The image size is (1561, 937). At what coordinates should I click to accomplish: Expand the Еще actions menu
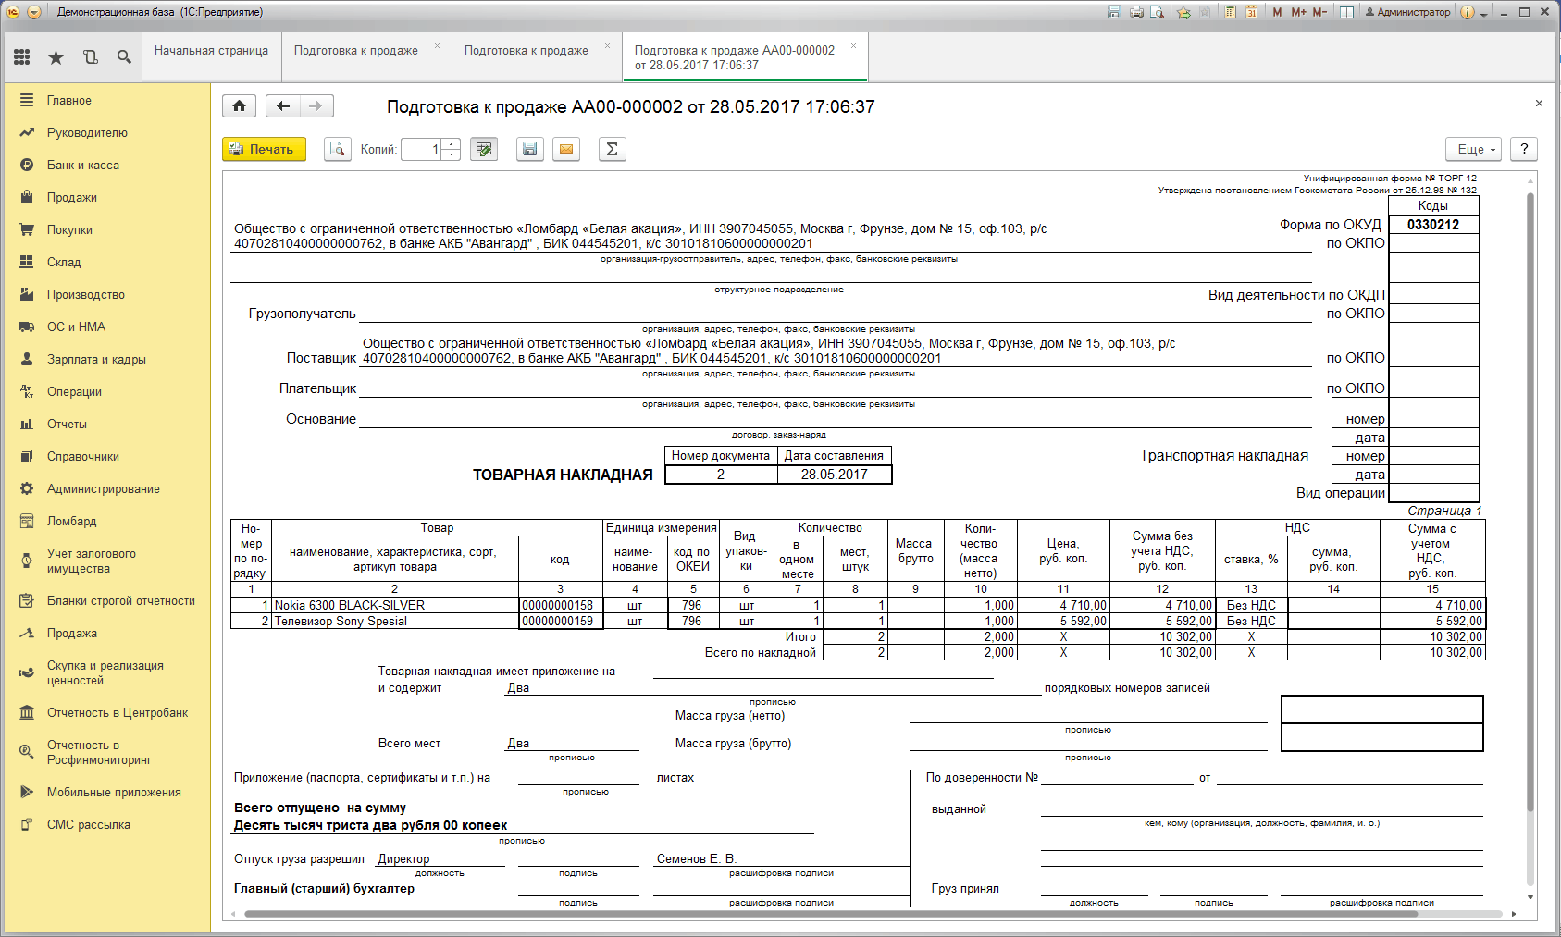(x=1475, y=149)
